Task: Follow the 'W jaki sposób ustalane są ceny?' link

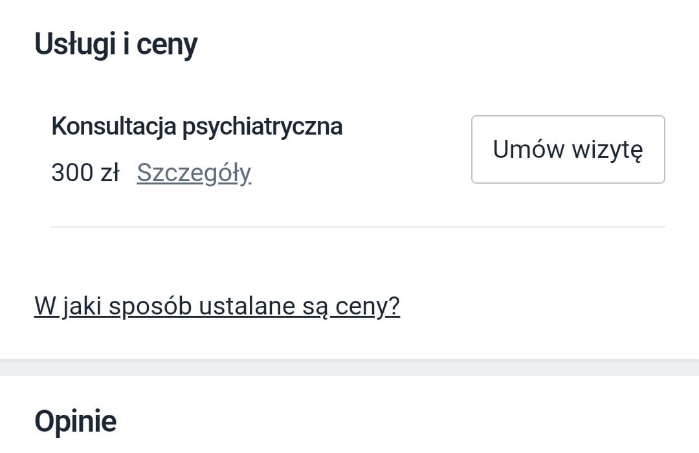Action: (217, 305)
